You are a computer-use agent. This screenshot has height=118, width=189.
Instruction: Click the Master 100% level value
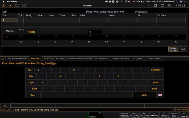pos(32,32)
